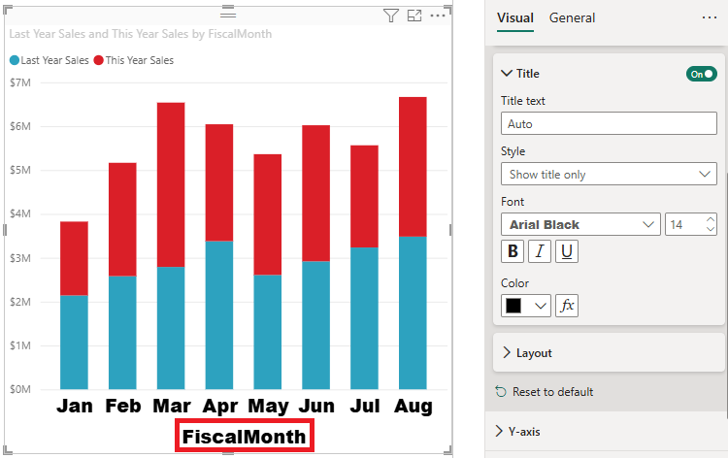Click the font size 14 field
The height and width of the screenshot is (458, 728).
pos(685,224)
